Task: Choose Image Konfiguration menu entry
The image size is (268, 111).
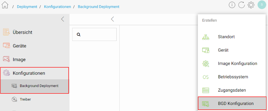Action: [232, 63]
